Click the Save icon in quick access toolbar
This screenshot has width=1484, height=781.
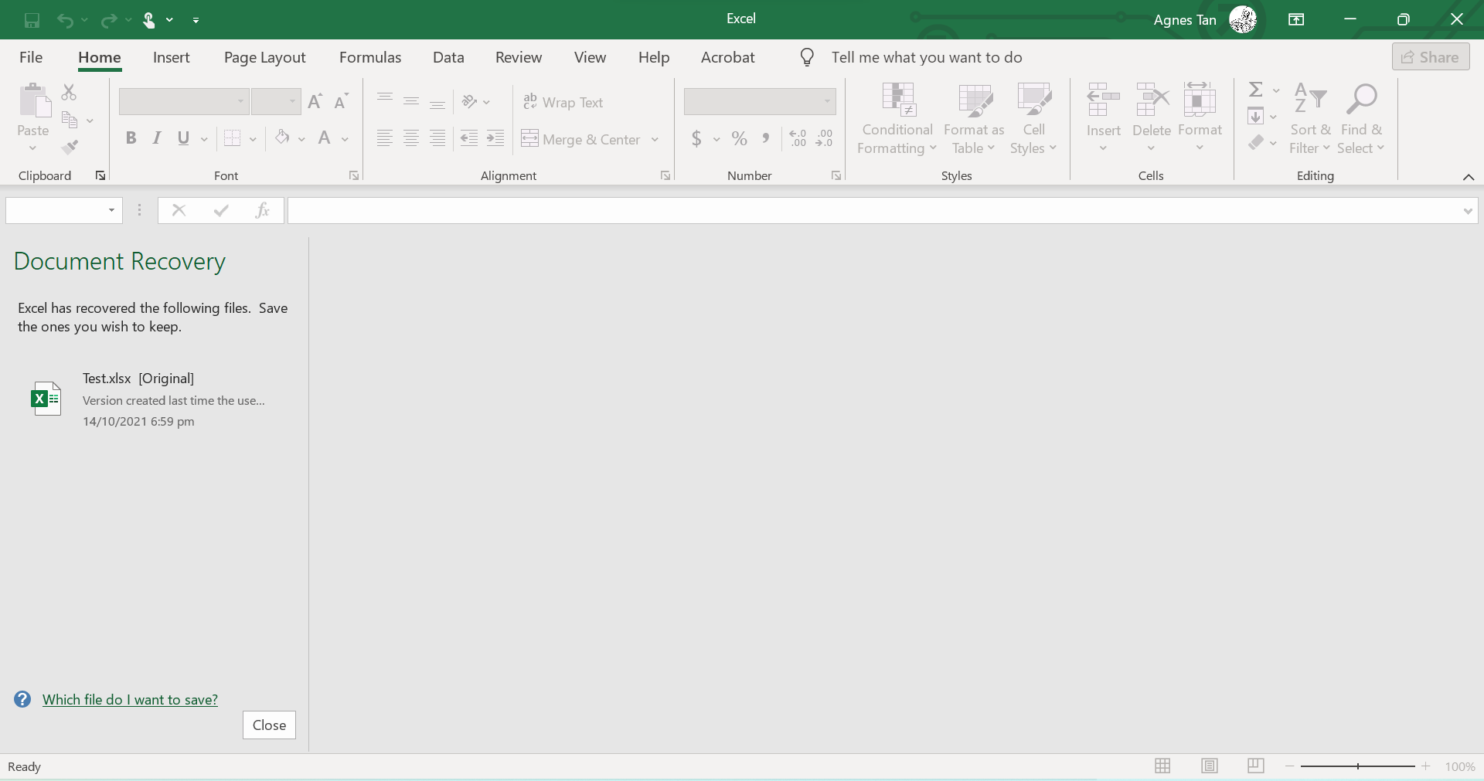pos(32,20)
